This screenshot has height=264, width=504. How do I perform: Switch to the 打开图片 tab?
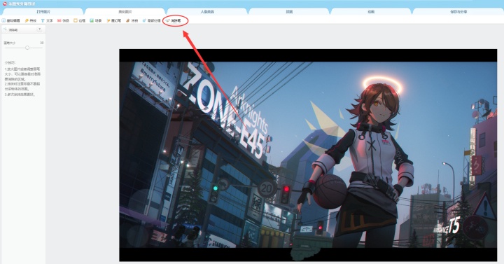[x=43, y=12]
